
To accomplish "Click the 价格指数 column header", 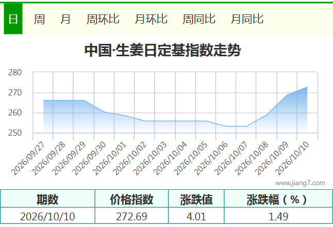I will point(132,199).
